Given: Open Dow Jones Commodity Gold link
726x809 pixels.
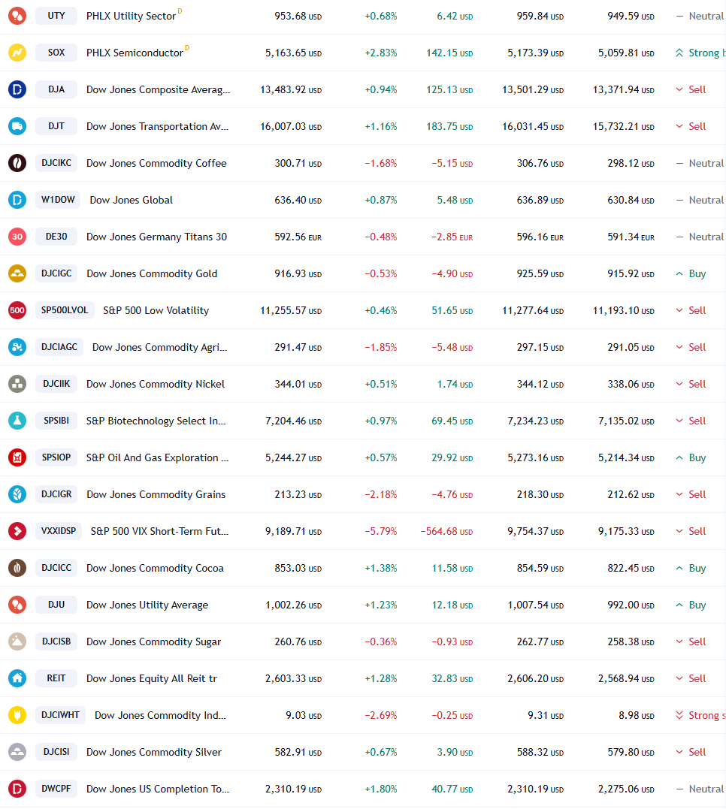Looking at the screenshot, I should click(x=152, y=273).
